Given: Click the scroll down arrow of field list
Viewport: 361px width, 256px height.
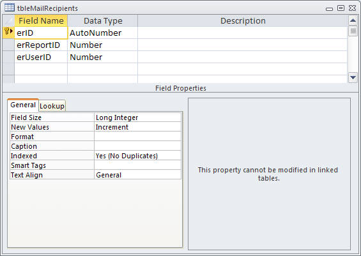Looking at the screenshot, I should point(353,77).
